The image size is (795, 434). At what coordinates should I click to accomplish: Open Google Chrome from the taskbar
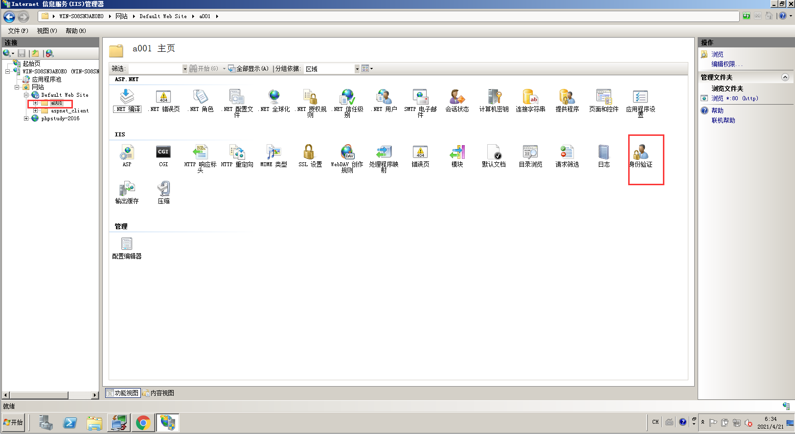pos(143,423)
